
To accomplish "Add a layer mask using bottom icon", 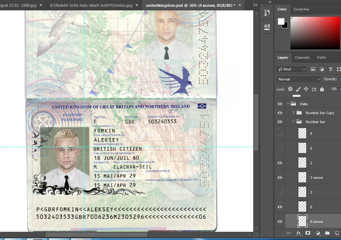I will pyautogui.click(x=308, y=233).
